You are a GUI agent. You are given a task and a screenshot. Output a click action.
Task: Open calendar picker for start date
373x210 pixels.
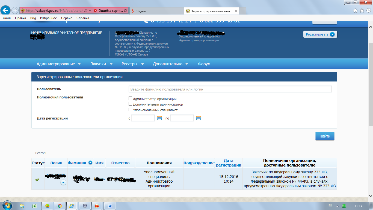click(x=159, y=118)
